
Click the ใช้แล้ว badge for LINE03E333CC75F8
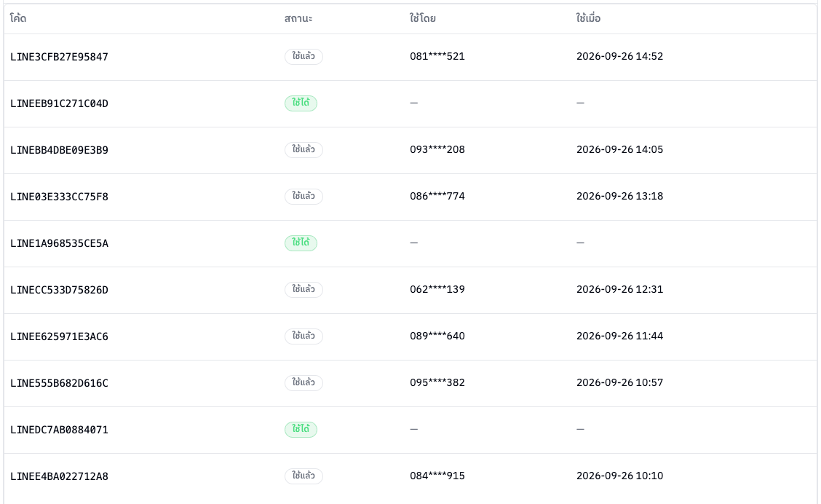[304, 197]
